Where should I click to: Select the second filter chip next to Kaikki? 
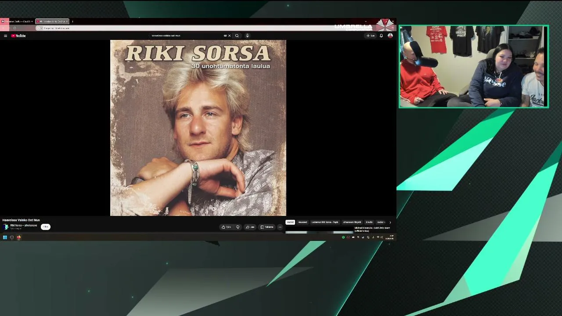pyautogui.click(x=303, y=222)
